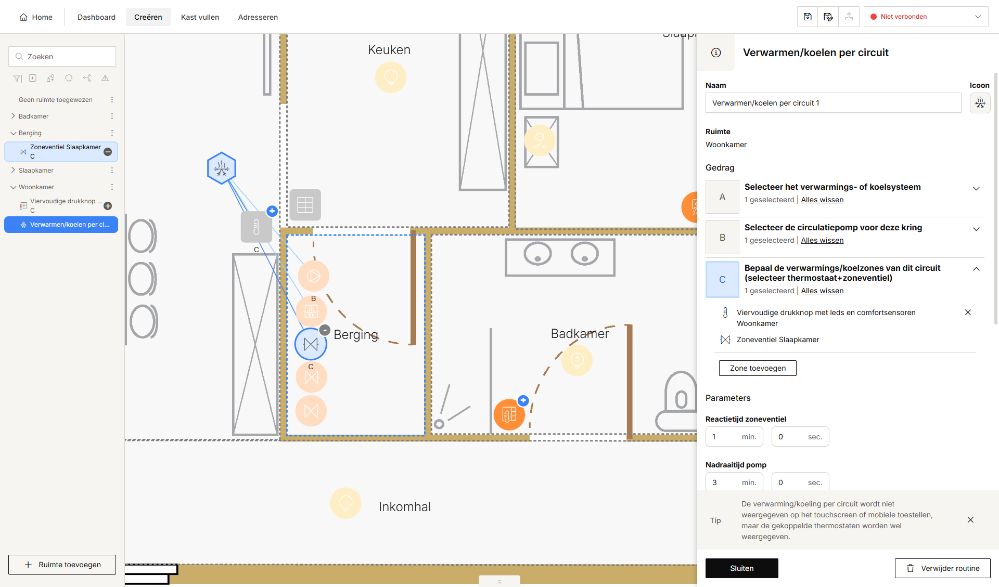Click Alles wissen under section C

tap(822, 291)
